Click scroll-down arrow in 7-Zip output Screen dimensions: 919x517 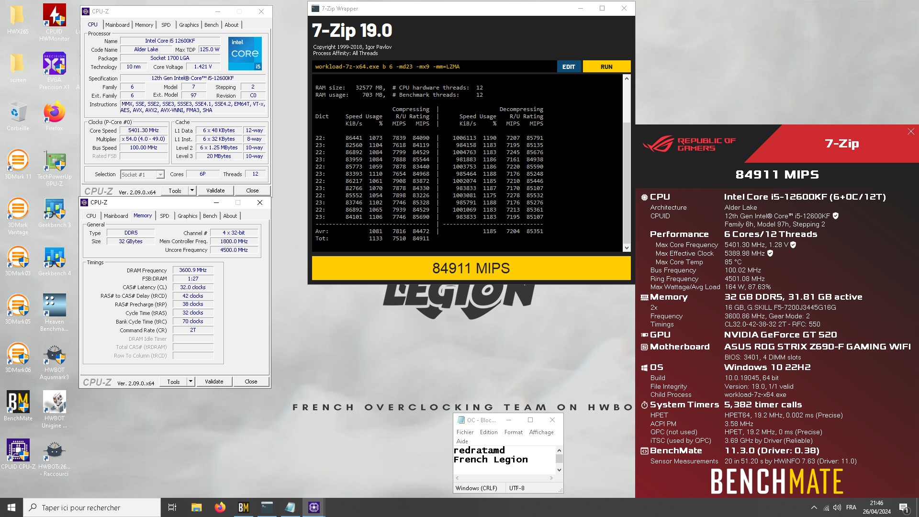pos(627,247)
